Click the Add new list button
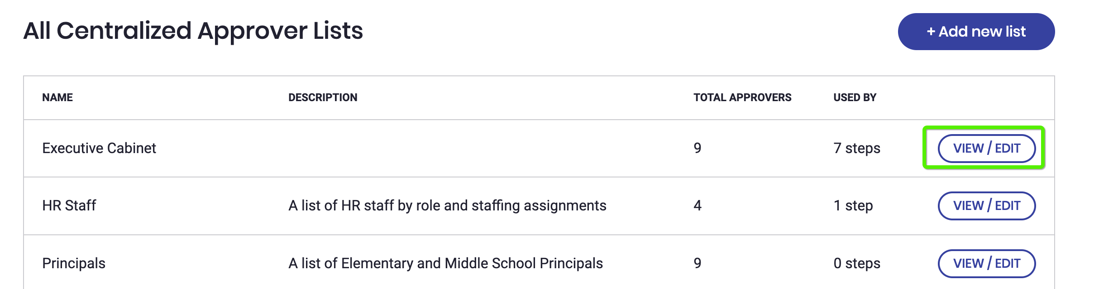 (x=976, y=32)
